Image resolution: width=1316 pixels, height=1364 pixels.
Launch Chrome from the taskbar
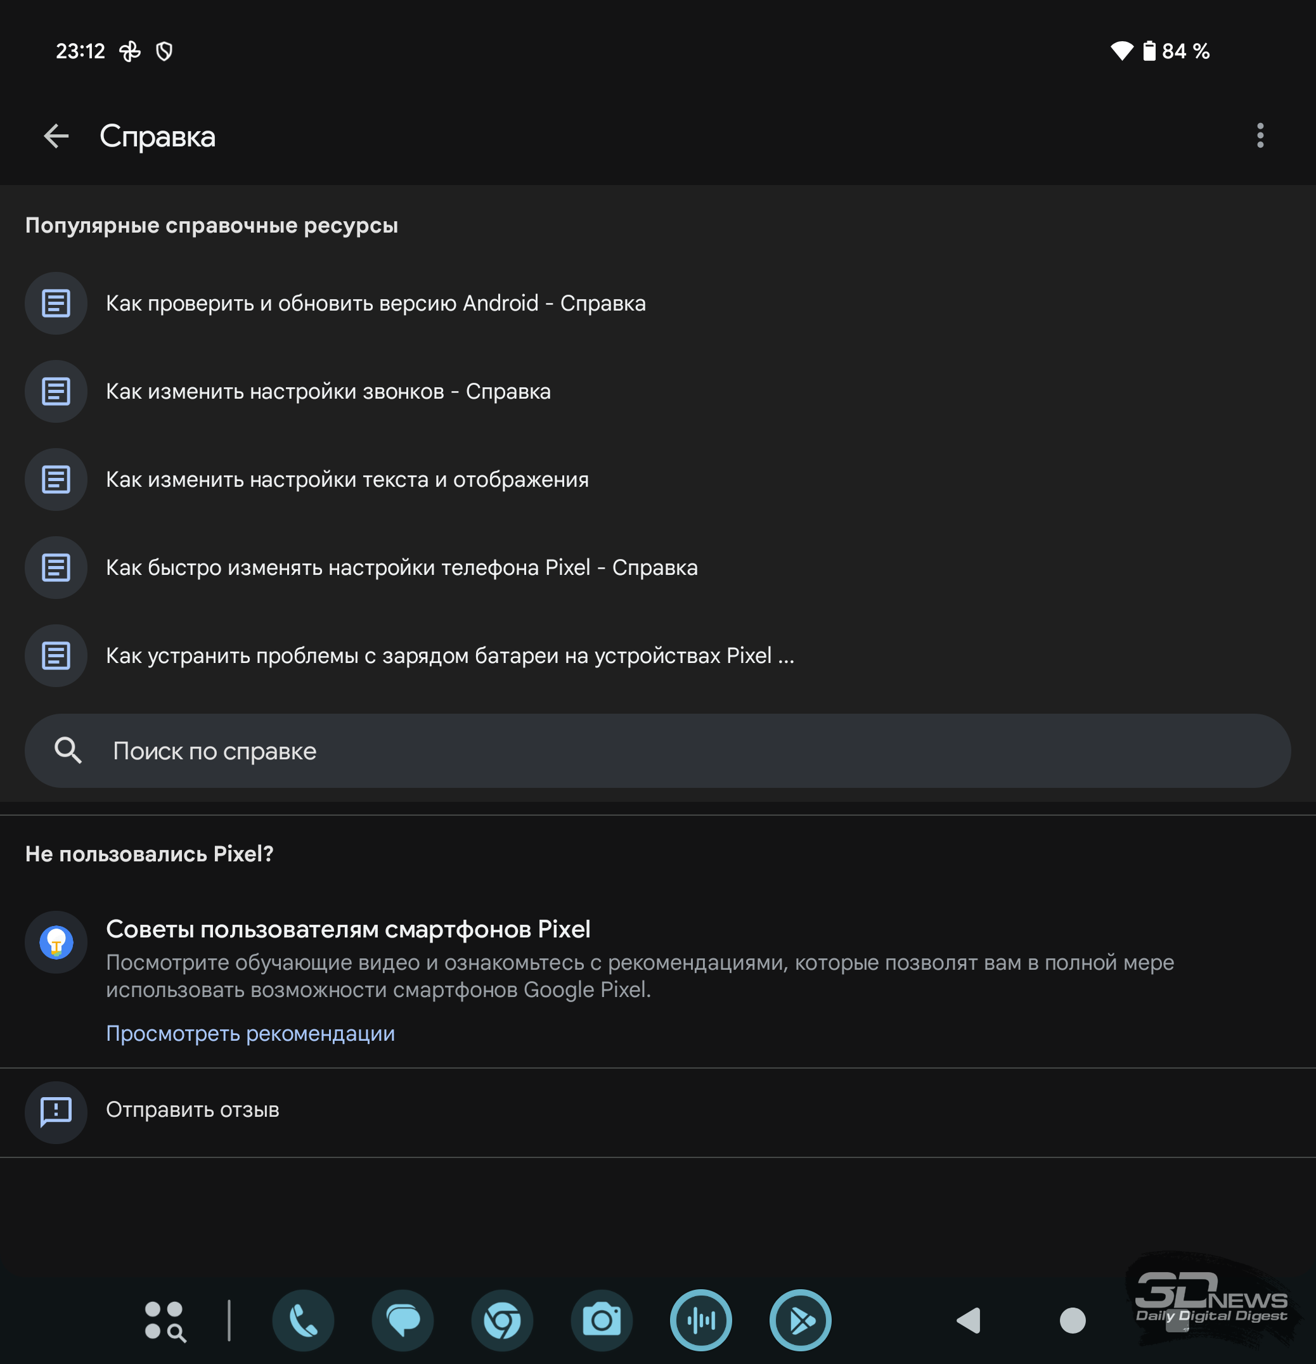pos(503,1320)
